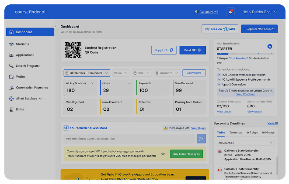The height and width of the screenshot is (184, 289).
Task: Open the Countries filter dropdown
Action: click(167, 73)
